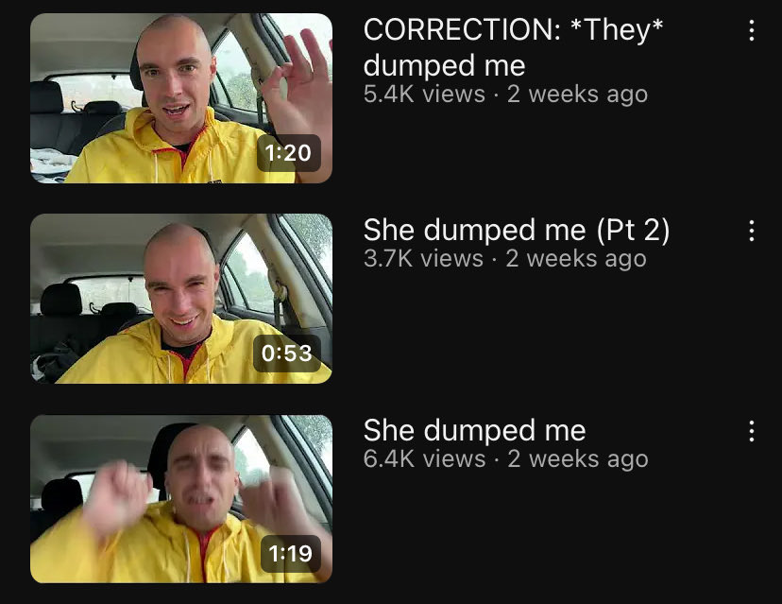Click '2 weeks ago' beside 6.4K views
Image resolution: width=782 pixels, height=604 pixels.
(578, 459)
